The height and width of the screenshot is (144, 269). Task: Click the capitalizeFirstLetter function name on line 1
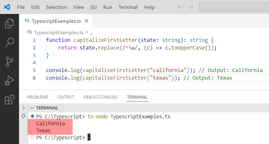click(106, 40)
